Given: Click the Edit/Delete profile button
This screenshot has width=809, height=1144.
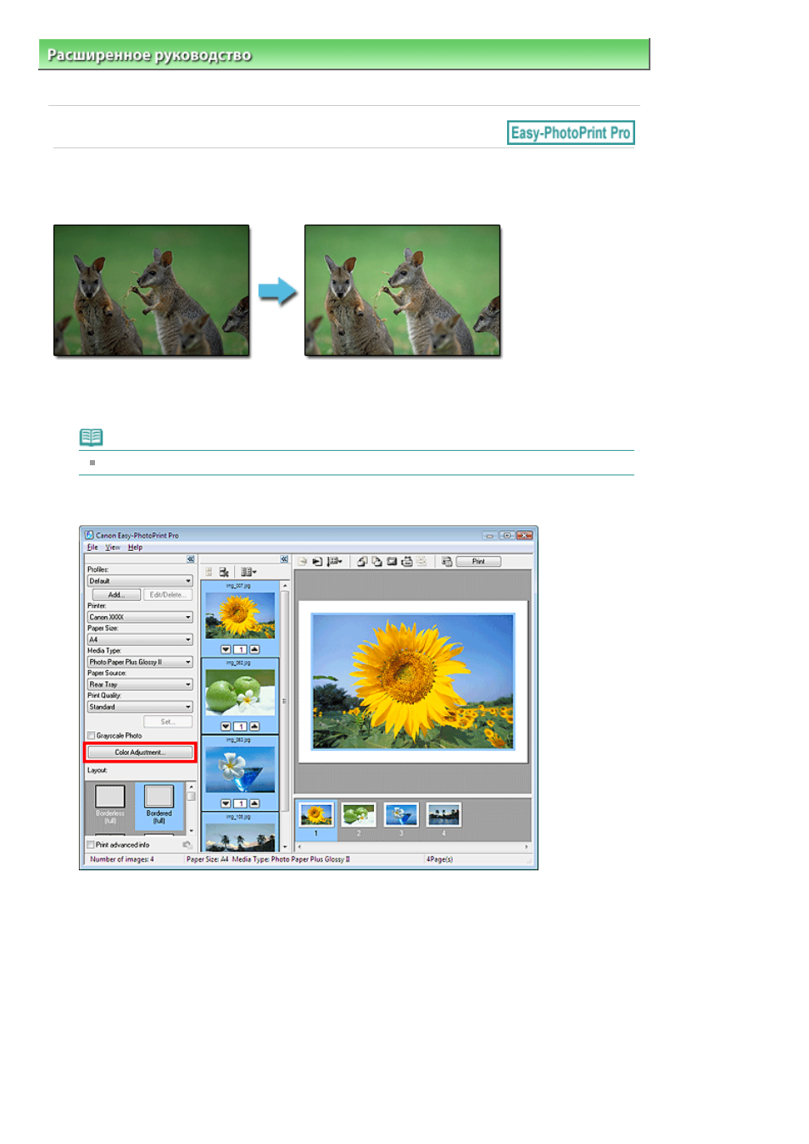Looking at the screenshot, I should click(x=167, y=595).
